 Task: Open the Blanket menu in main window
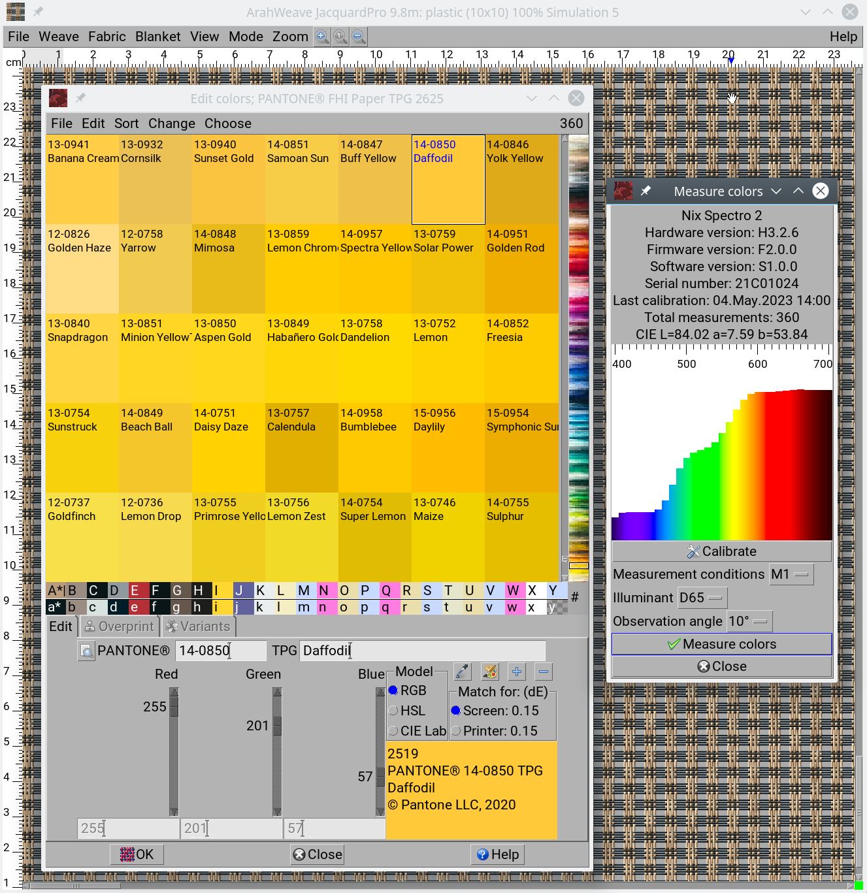coord(158,37)
